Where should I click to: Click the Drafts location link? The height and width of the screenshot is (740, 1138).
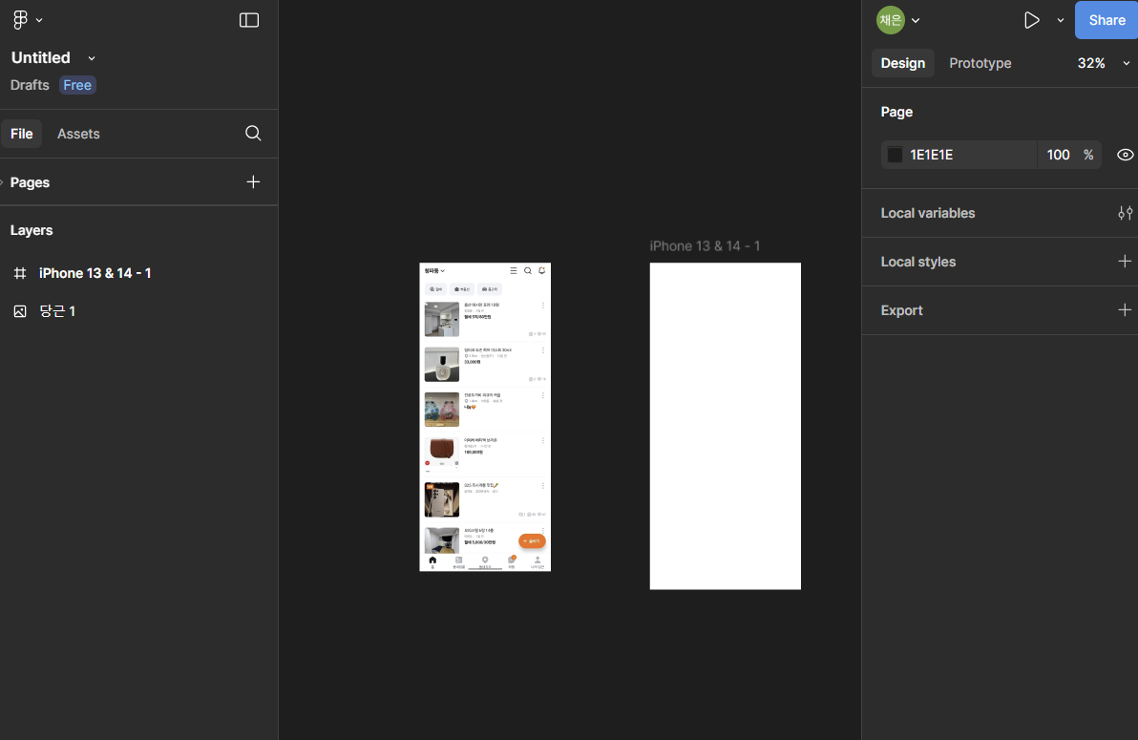(30, 85)
